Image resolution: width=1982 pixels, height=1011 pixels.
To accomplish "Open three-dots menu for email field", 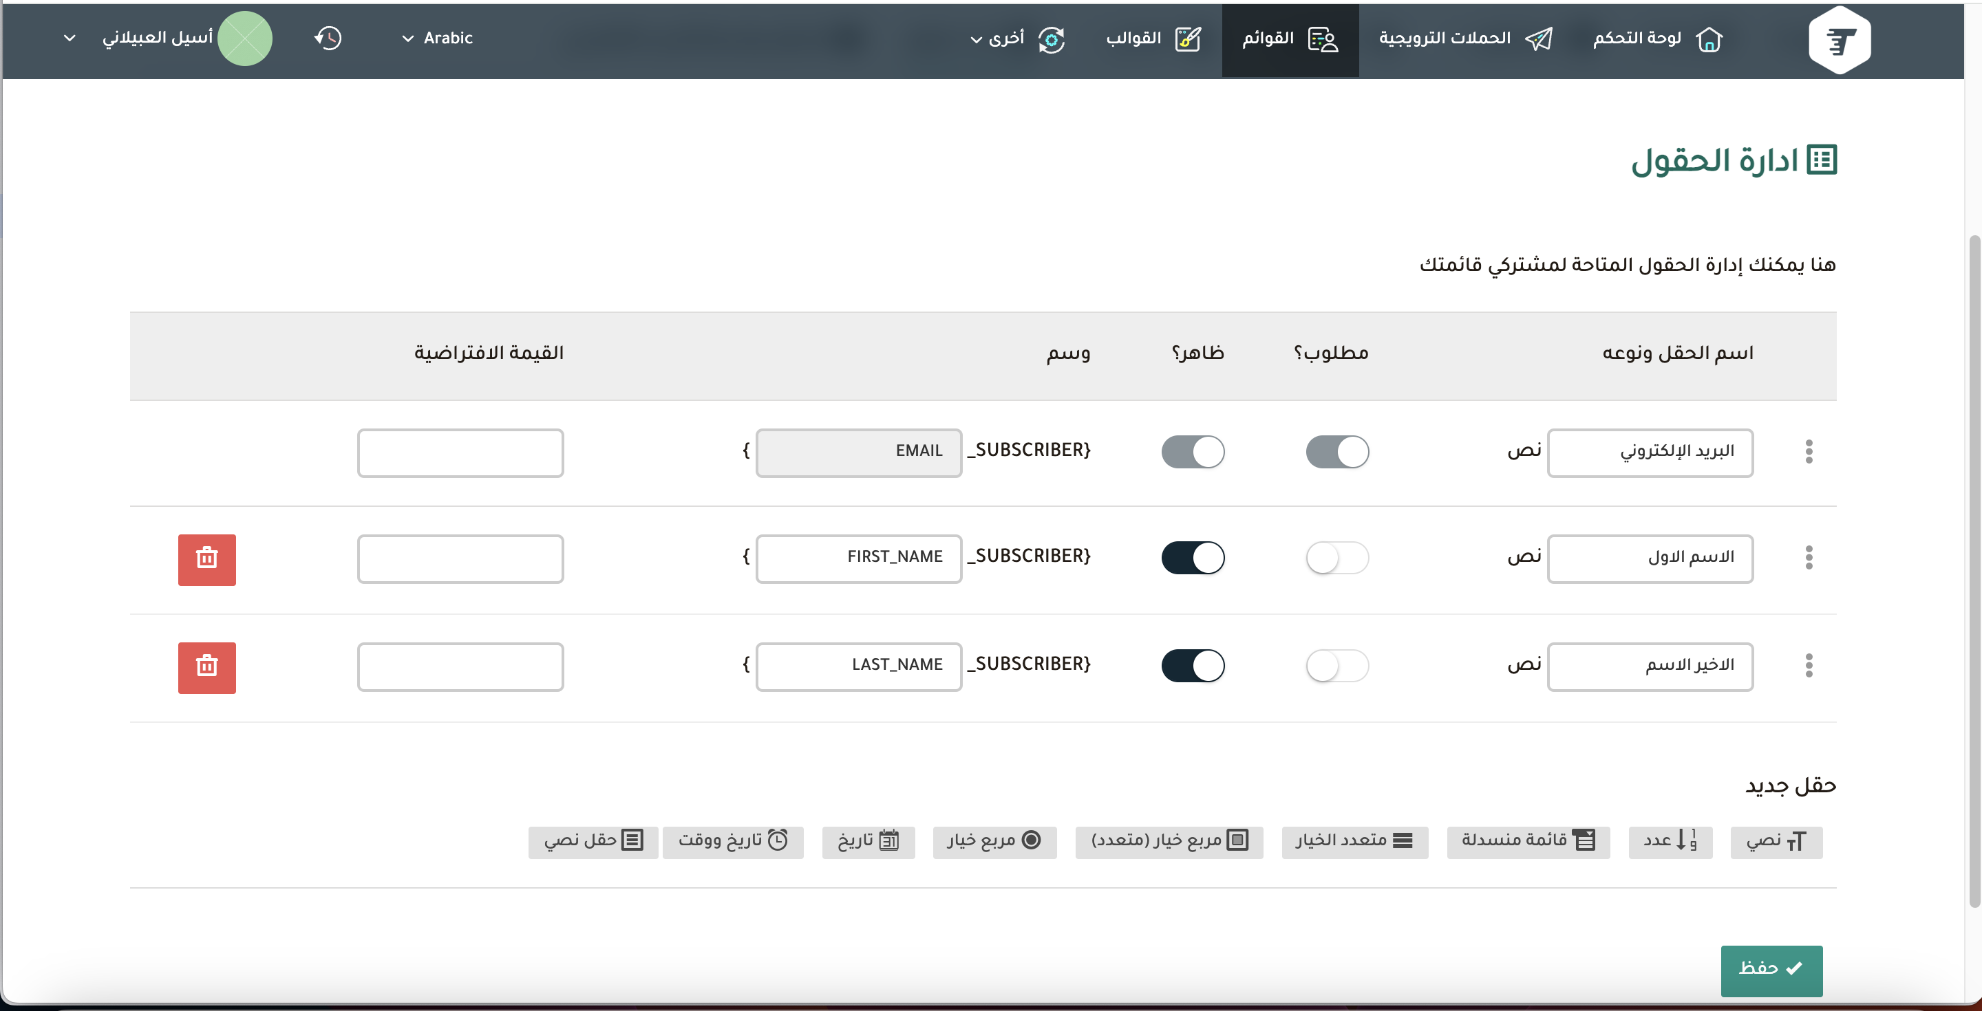I will pyautogui.click(x=1808, y=451).
